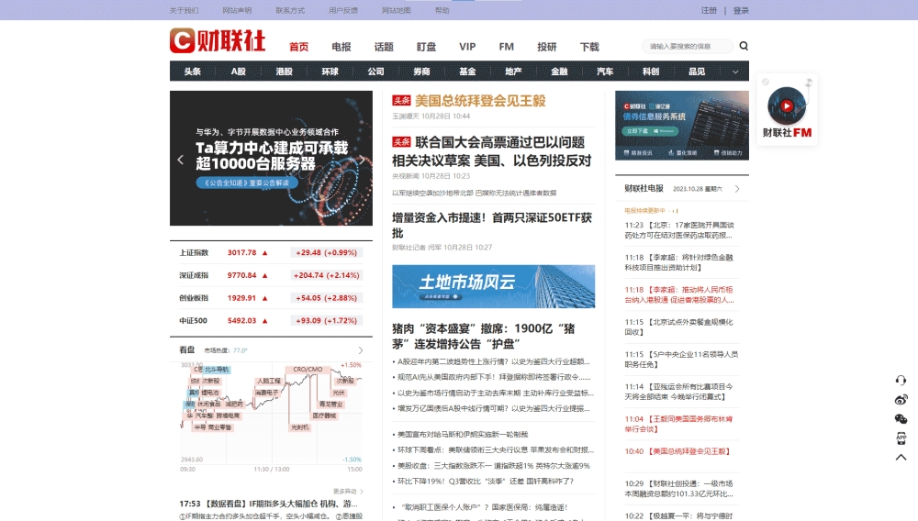Click 中证500 index row

point(271,321)
